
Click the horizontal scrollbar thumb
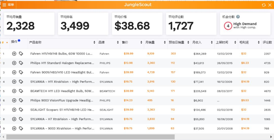pos(90,137)
